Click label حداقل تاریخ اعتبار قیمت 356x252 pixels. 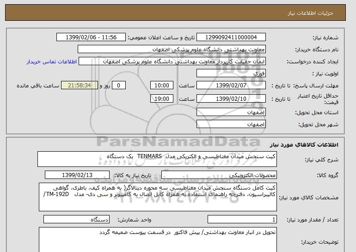[318, 99]
